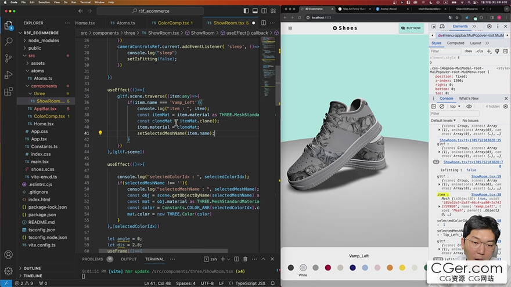This screenshot has width=511, height=287.
Task: Open the Extensions view
Action: coord(9,91)
